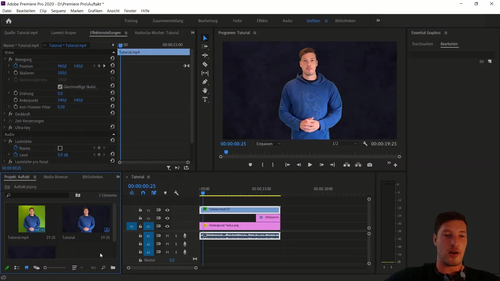Click Mark In bracket button
The height and width of the screenshot is (281, 500).
(262, 165)
